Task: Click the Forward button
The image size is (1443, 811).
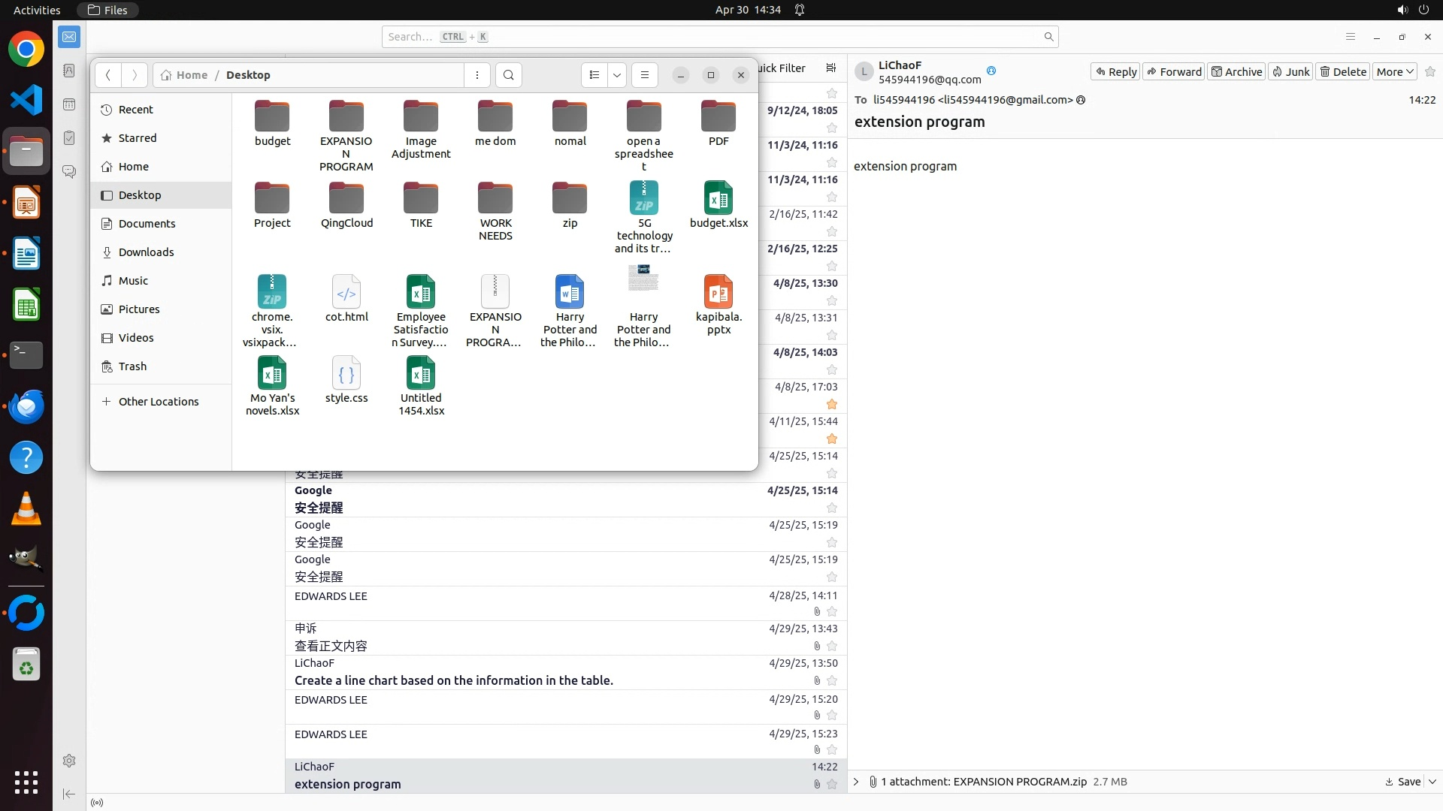Action: 1174,72
